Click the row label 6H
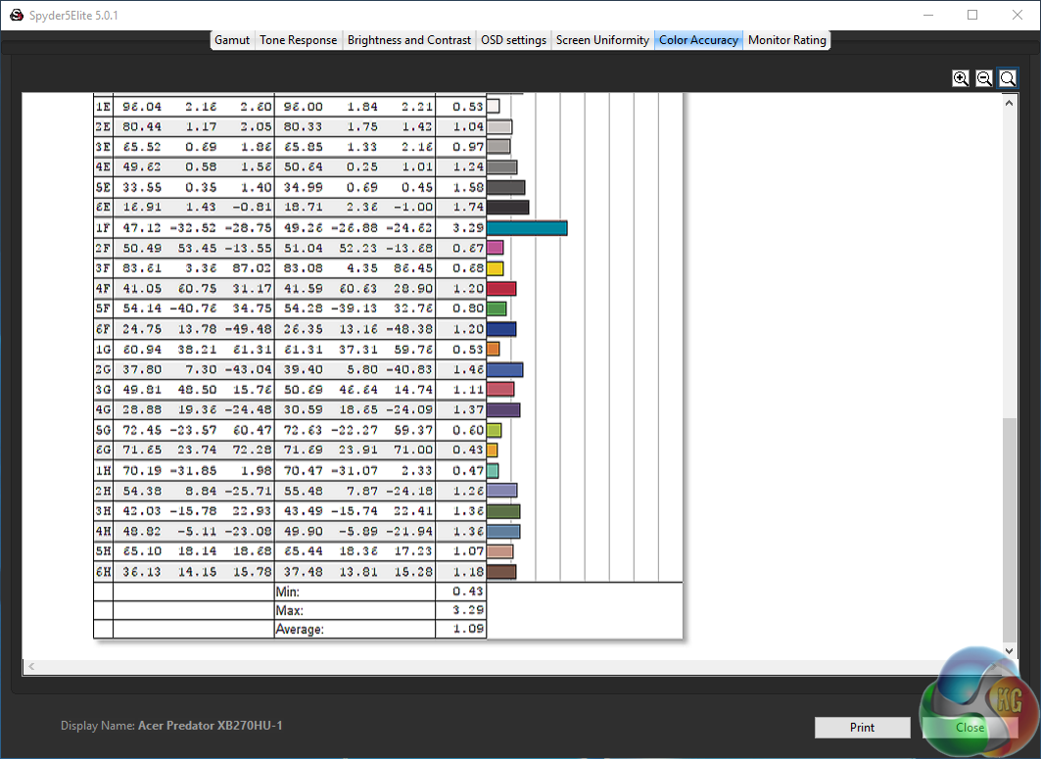Image resolution: width=1041 pixels, height=759 pixels. [103, 572]
